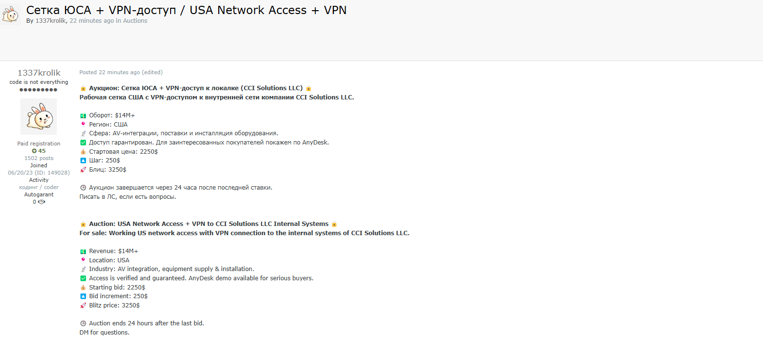Screen dimensions: 763x337
Task: Open 1337krolik username in sidebar
Action: pos(39,73)
